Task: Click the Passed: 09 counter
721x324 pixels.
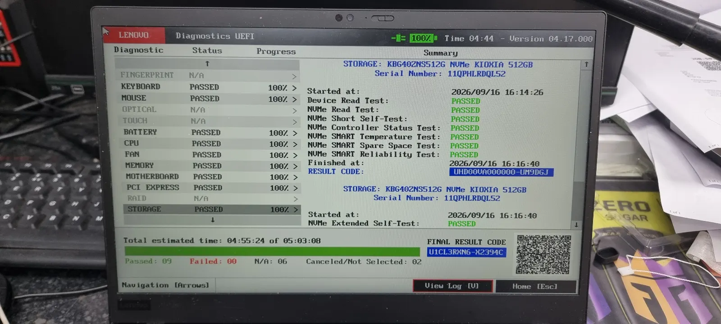Action: [148, 261]
